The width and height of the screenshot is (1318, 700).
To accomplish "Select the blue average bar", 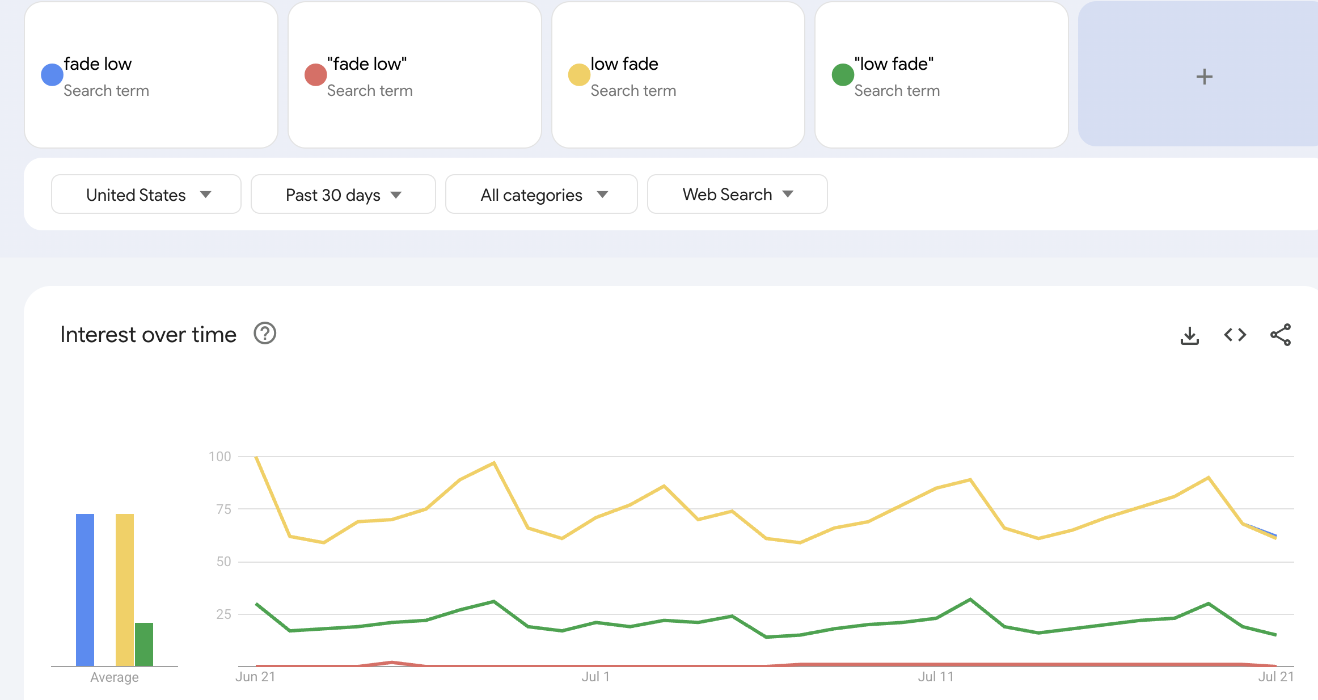I will (85, 590).
